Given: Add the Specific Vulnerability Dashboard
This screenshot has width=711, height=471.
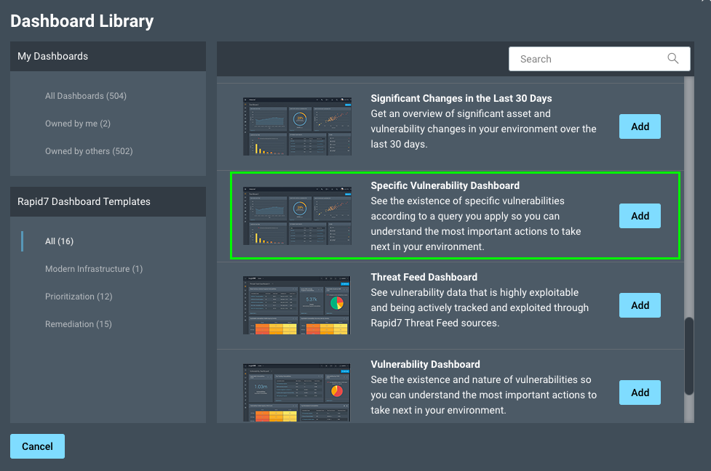Looking at the screenshot, I should pyautogui.click(x=640, y=216).
